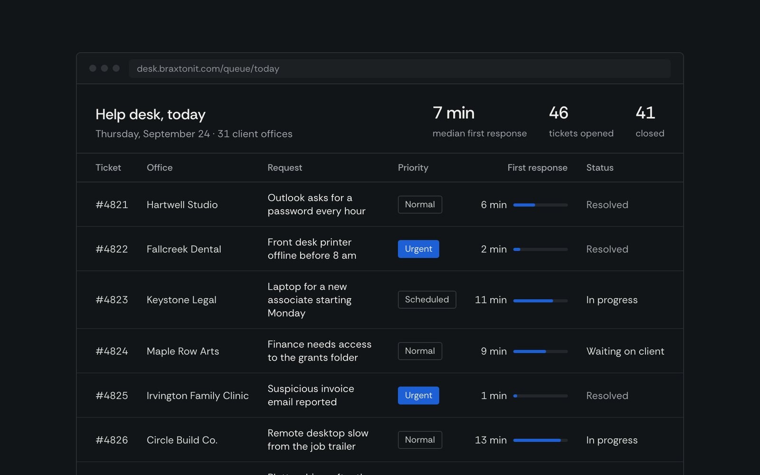This screenshot has height=475, width=760.
Task: Open ticket number #4825
Action: [x=112, y=396]
